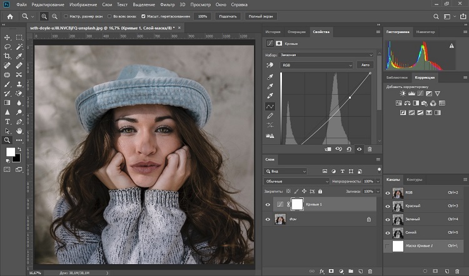Image resolution: width=469 pixels, height=276 pixels.
Task: Select the Rectangular Marquee tool
Action: click(x=19, y=37)
